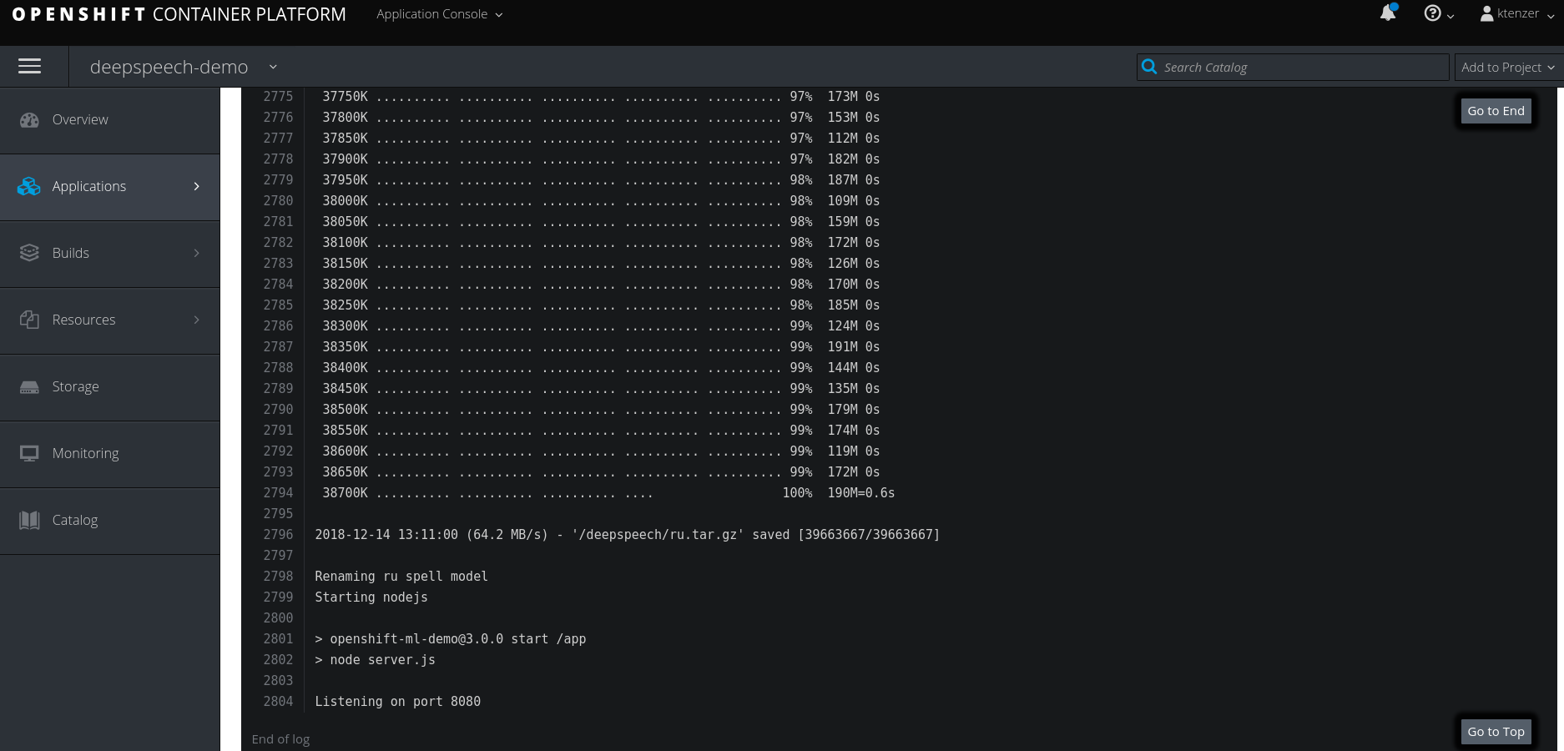The image size is (1564, 751).
Task: Click log line 'openshift-ml-demo@3.0.0 start /app'
Action: (458, 639)
